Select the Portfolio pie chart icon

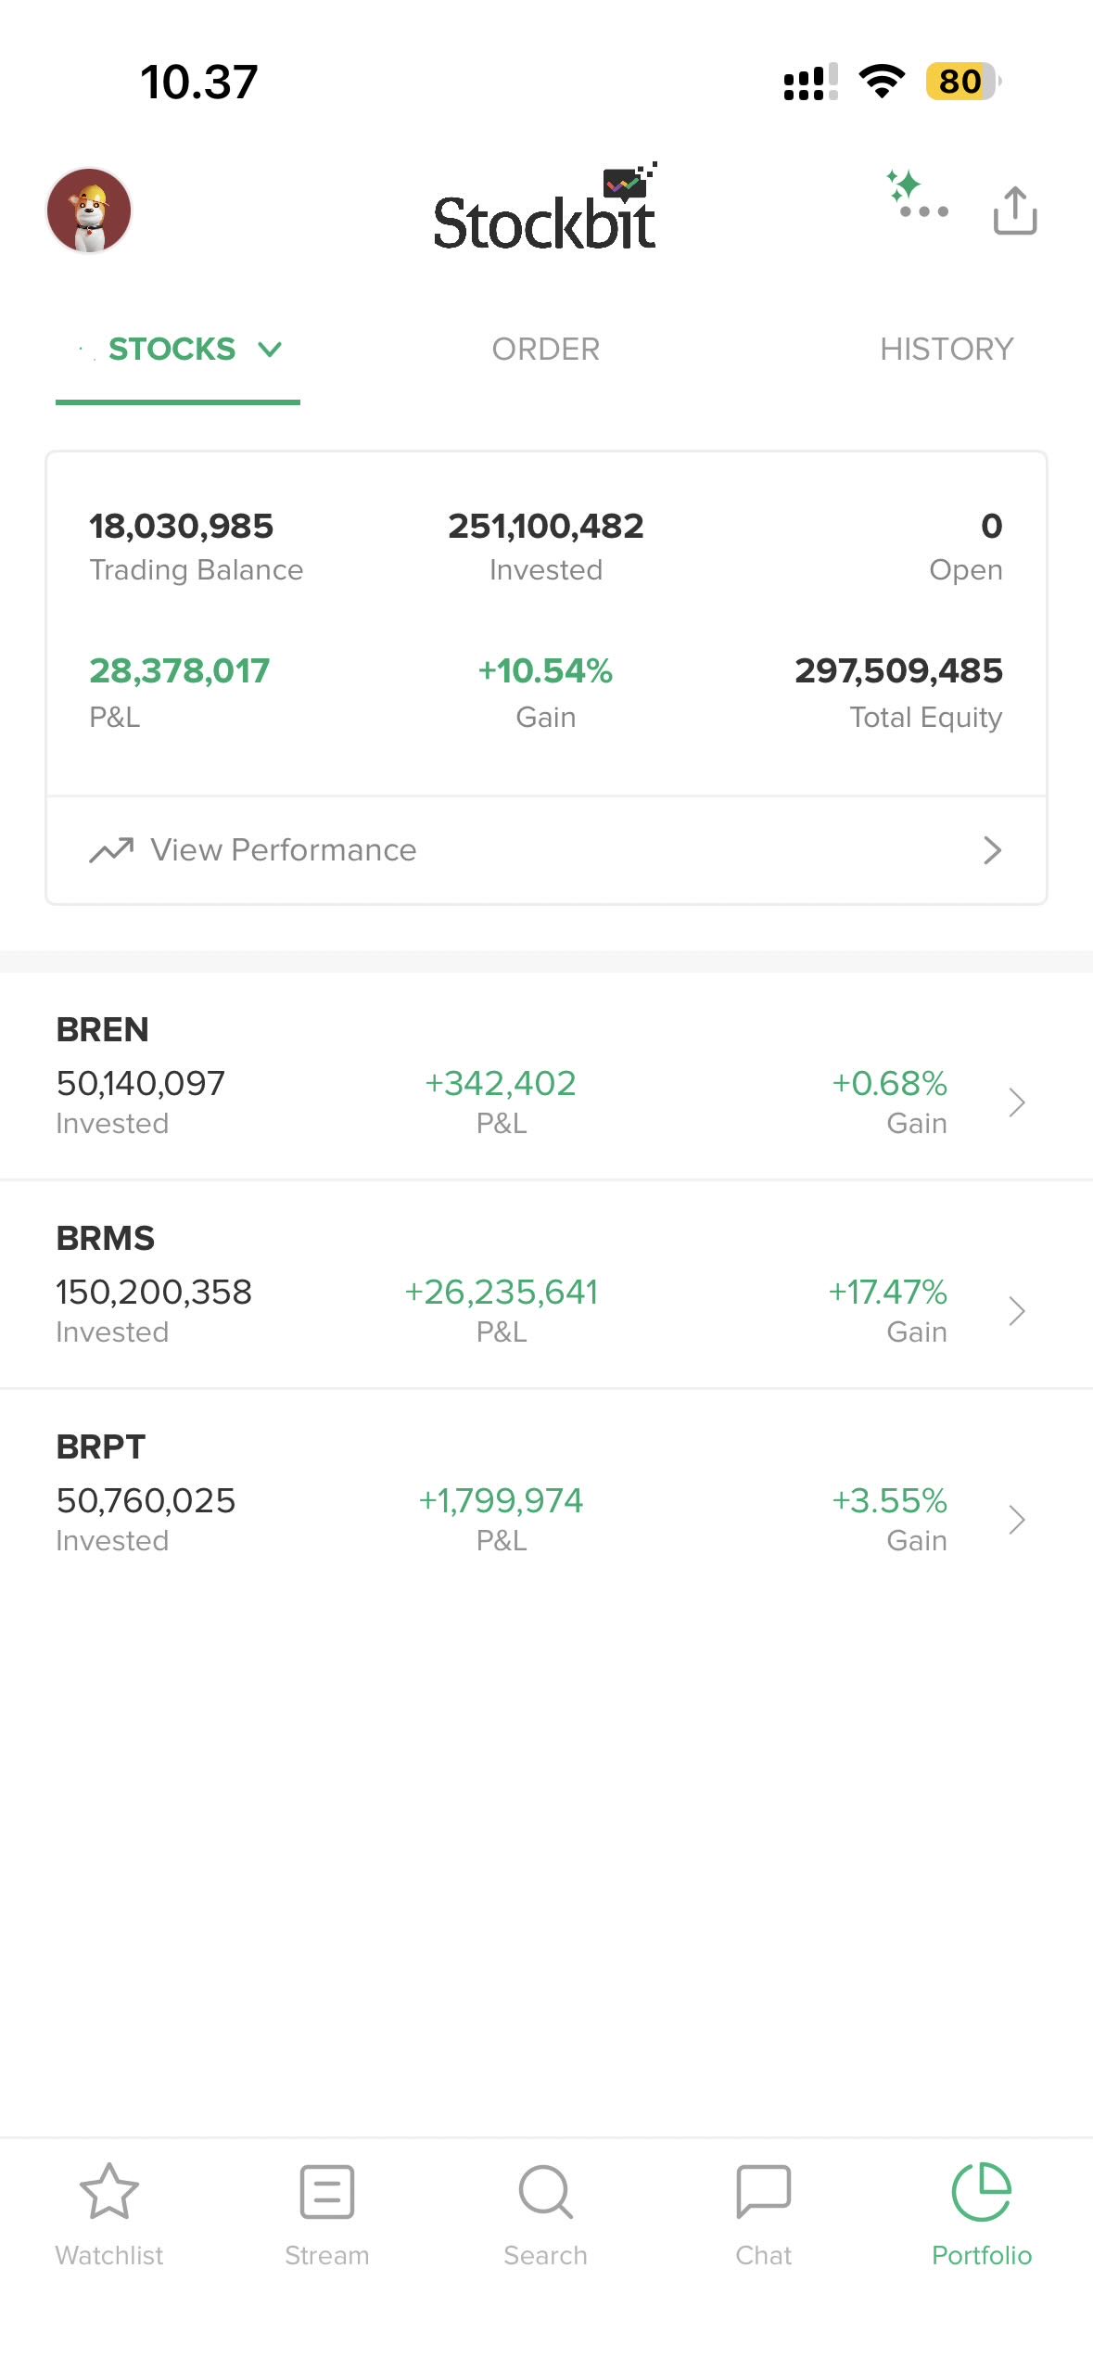point(981,2192)
